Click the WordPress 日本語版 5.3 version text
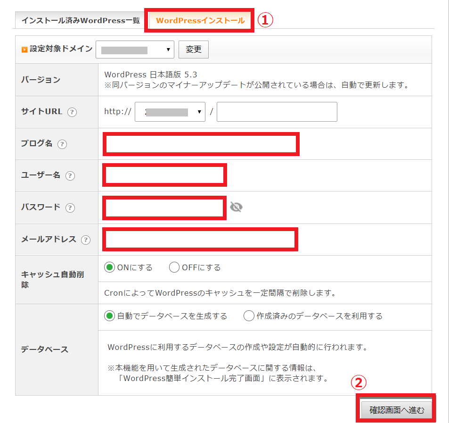 [151, 75]
